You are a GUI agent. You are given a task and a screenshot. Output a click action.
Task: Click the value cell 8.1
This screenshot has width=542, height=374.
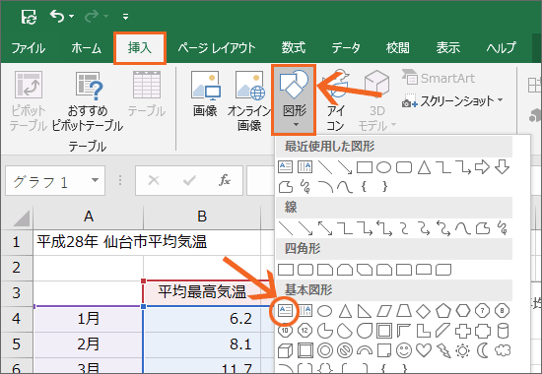(x=202, y=344)
